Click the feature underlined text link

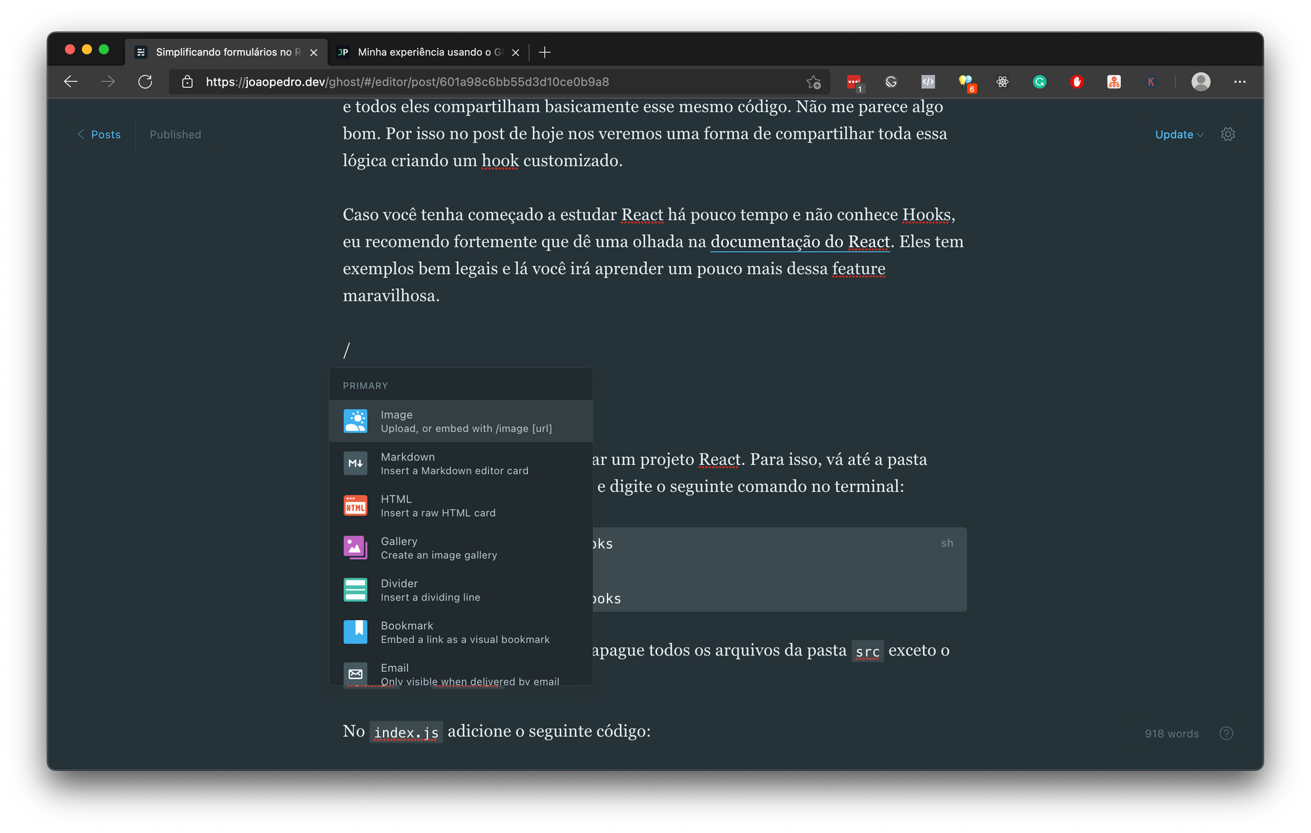click(857, 267)
